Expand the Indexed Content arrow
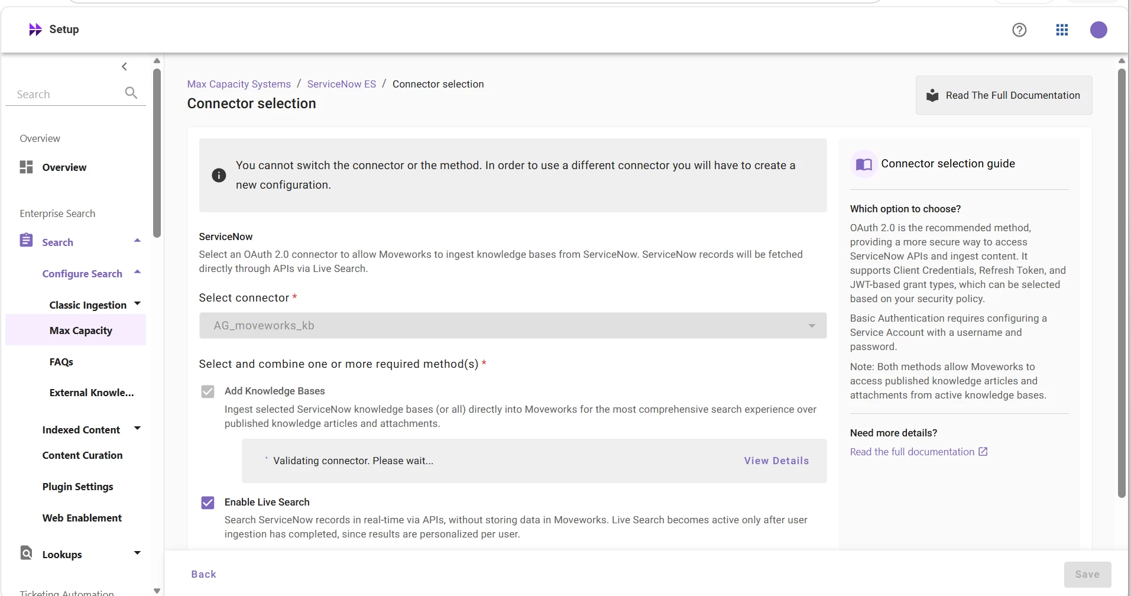Screen dimensions: 1131x596 (x=137, y=428)
